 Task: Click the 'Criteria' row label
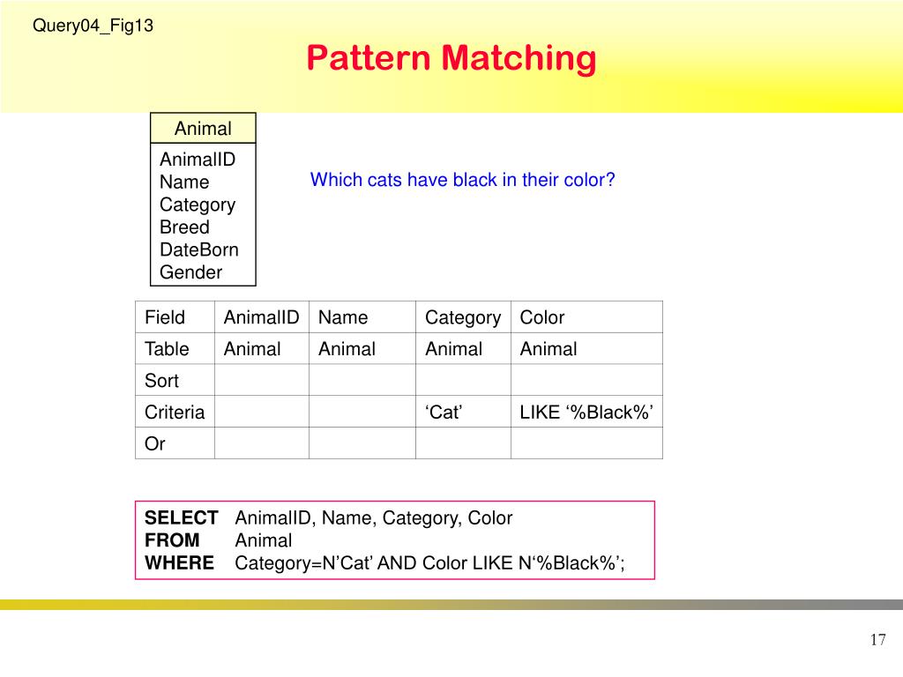click(x=175, y=412)
